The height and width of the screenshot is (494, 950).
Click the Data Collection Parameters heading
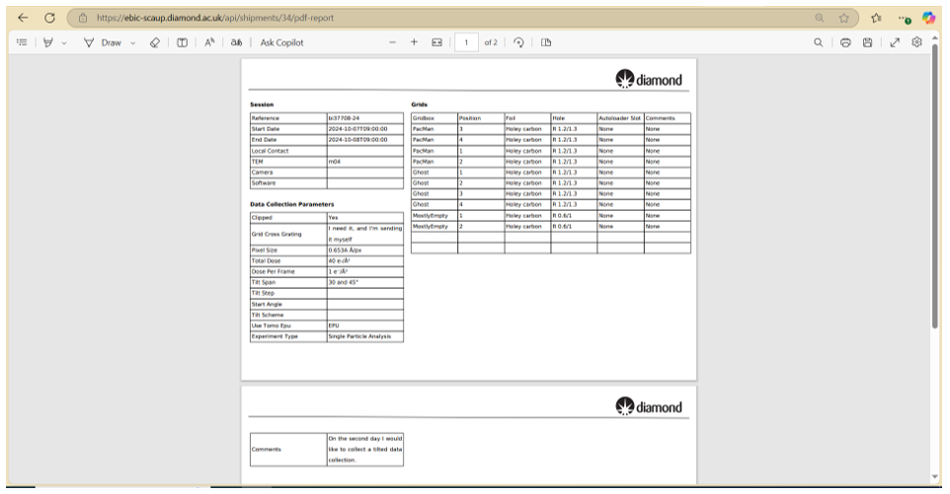pyautogui.click(x=292, y=204)
